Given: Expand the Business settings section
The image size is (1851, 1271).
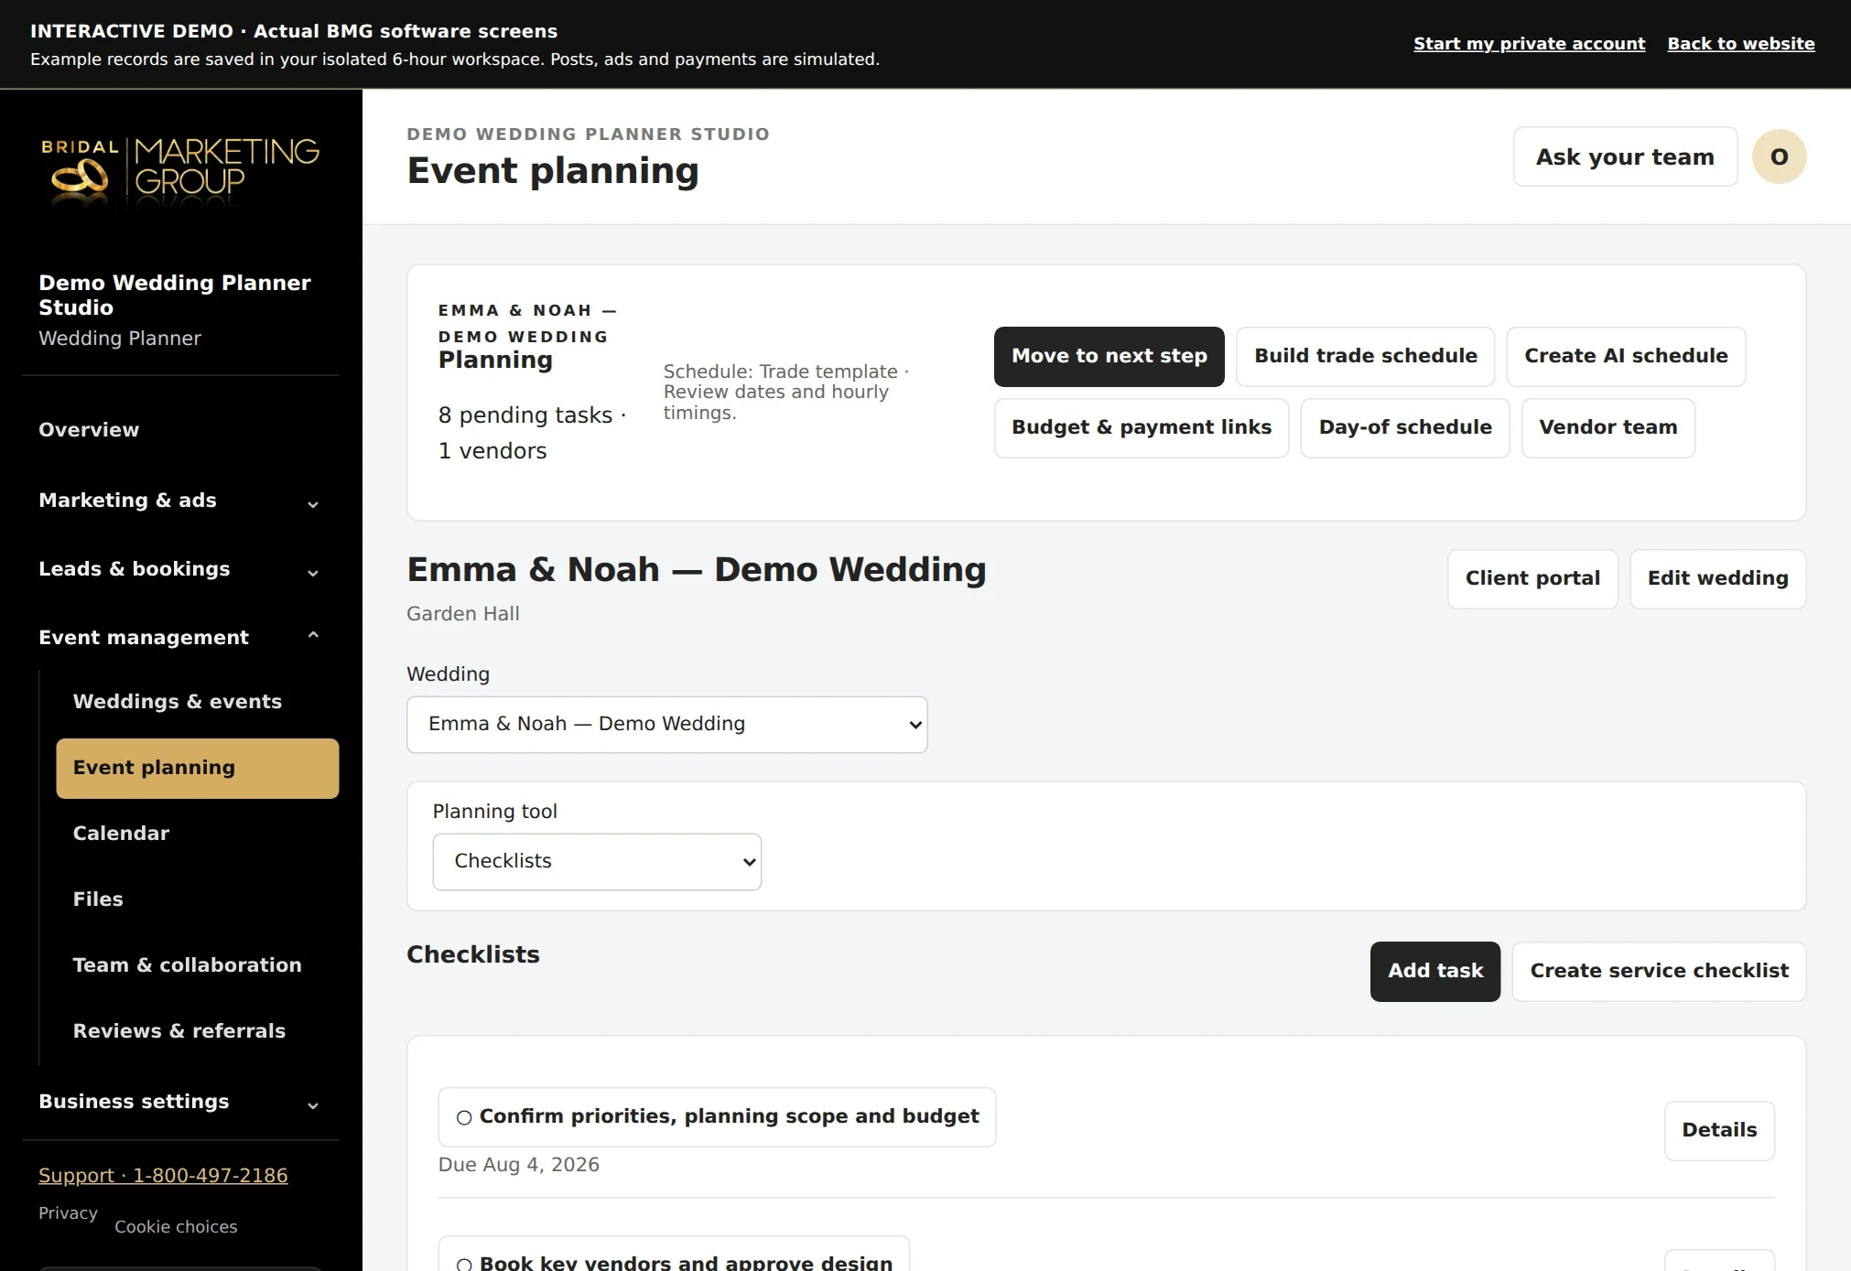Looking at the screenshot, I should coord(179,1102).
